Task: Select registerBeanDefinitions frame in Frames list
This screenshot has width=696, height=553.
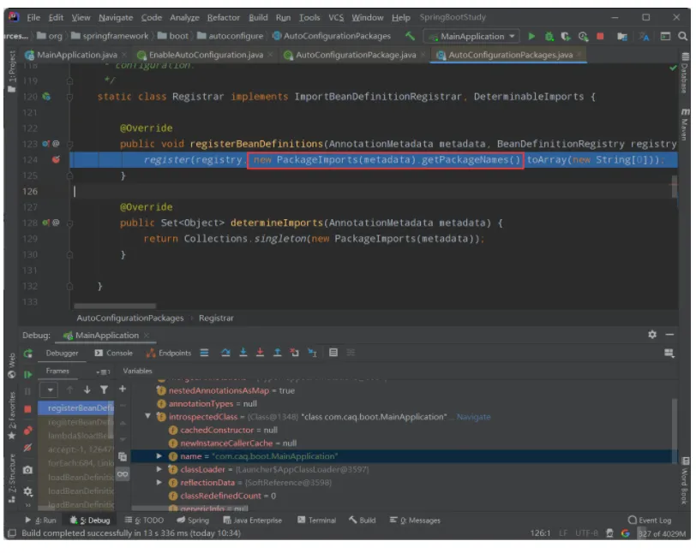Action: pyautogui.click(x=81, y=408)
